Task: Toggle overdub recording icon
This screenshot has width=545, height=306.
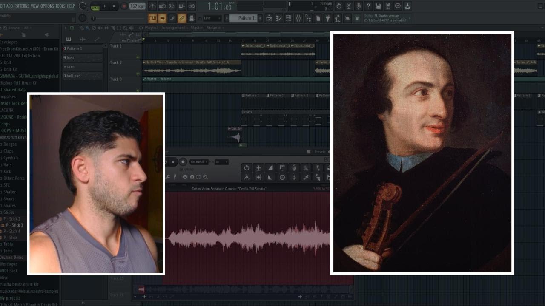Action: (x=182, y=6)
